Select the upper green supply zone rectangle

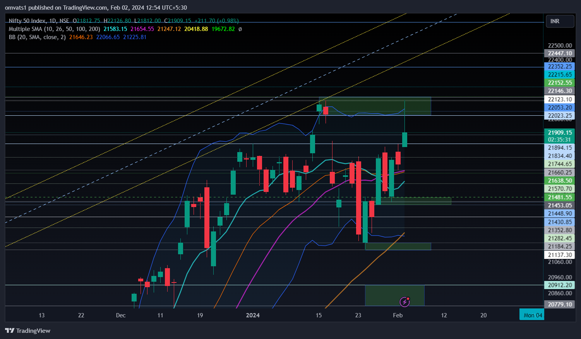pos(375,106)
